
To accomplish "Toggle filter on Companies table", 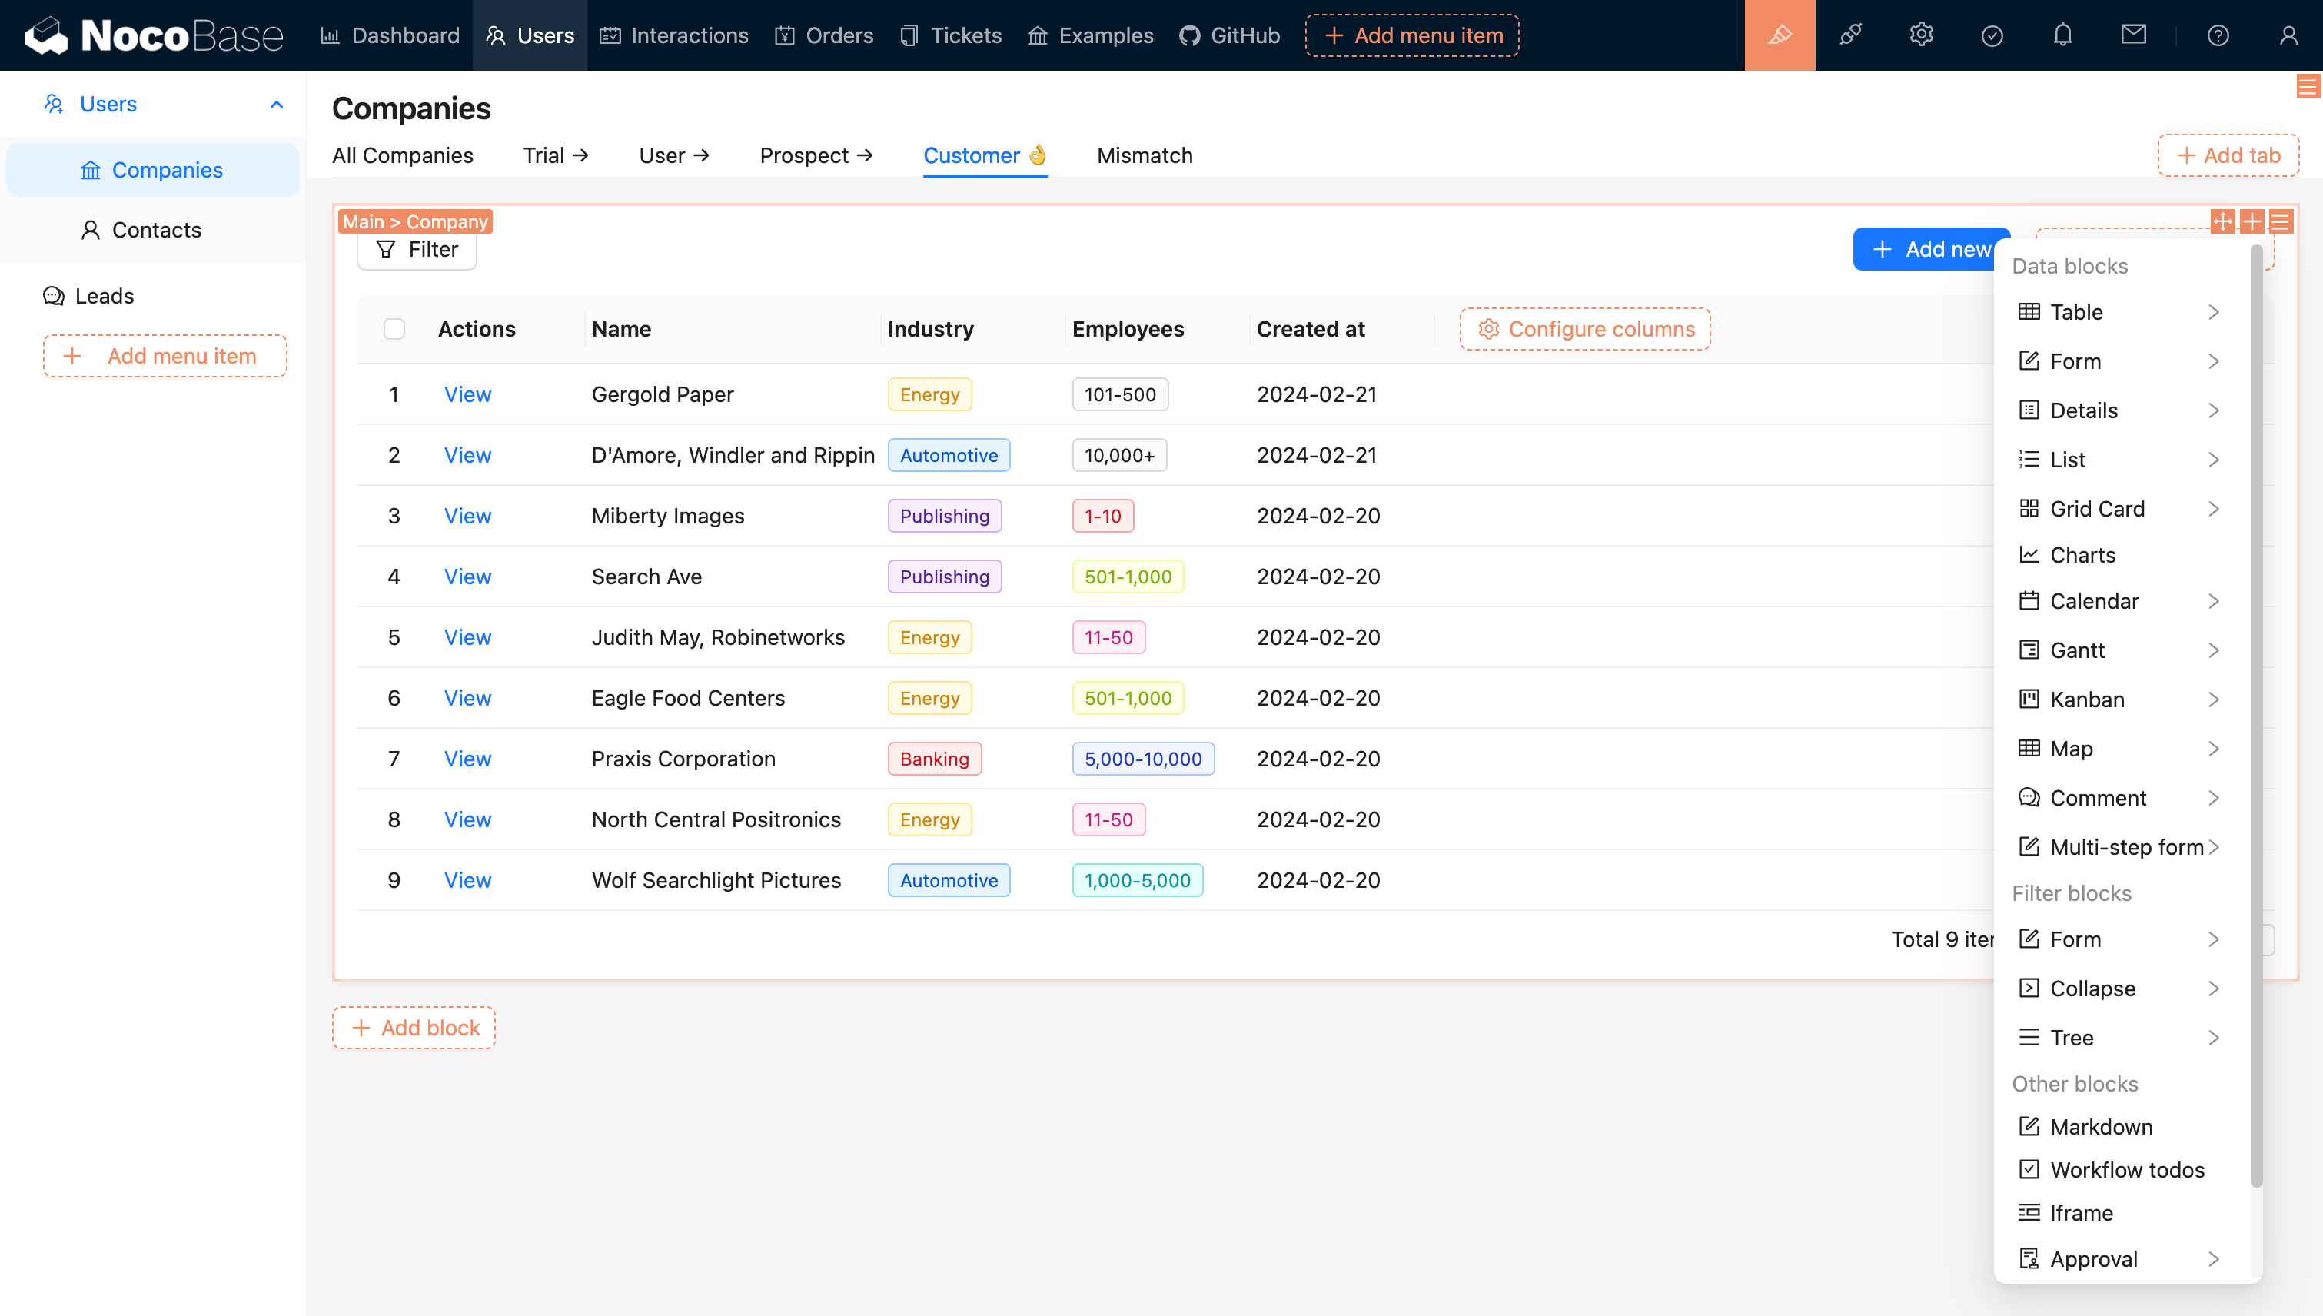I will [x=417, y=248].
